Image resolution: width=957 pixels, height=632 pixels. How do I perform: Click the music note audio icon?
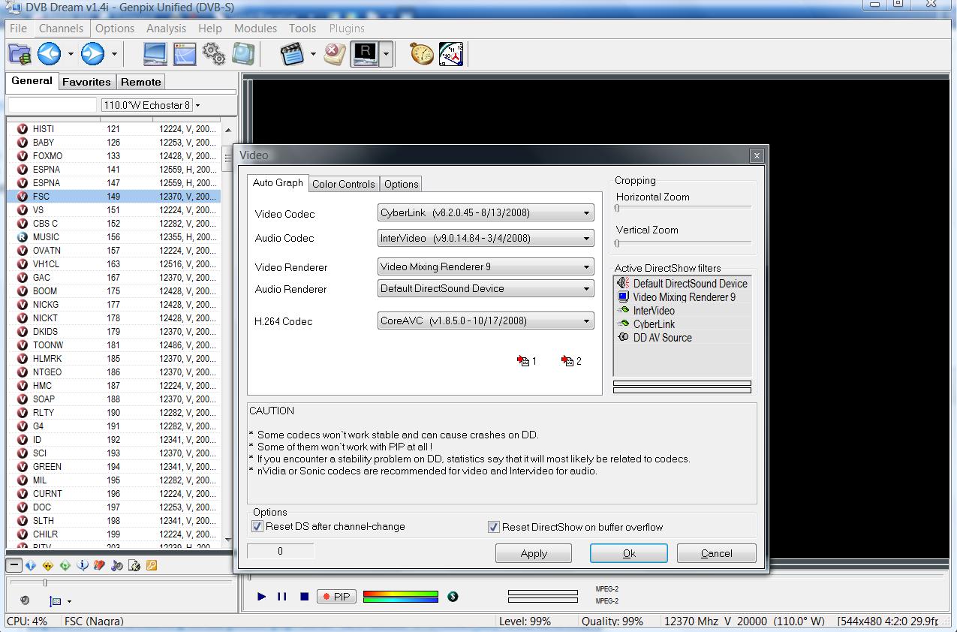pos(116,566)
